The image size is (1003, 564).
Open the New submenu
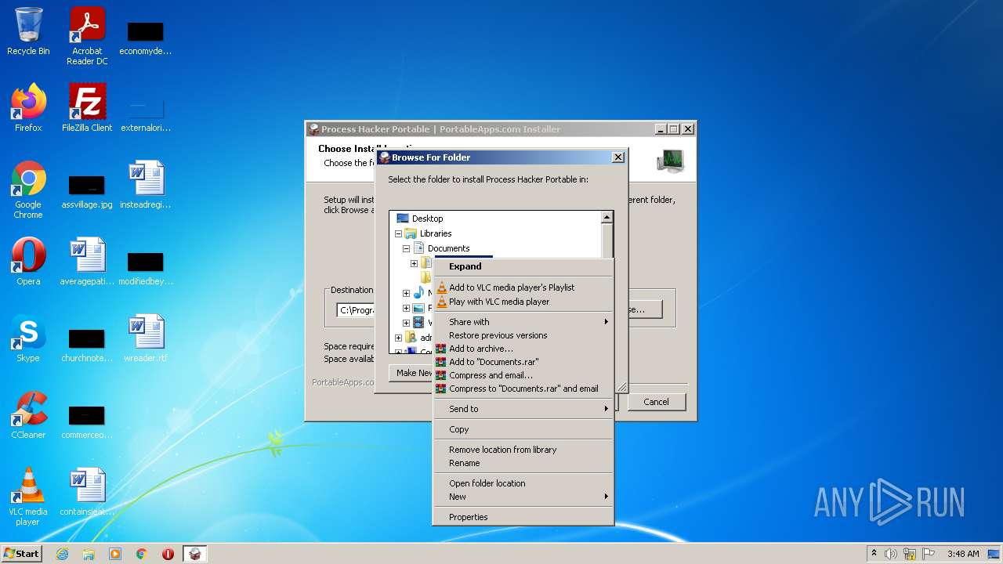point(523,497)
